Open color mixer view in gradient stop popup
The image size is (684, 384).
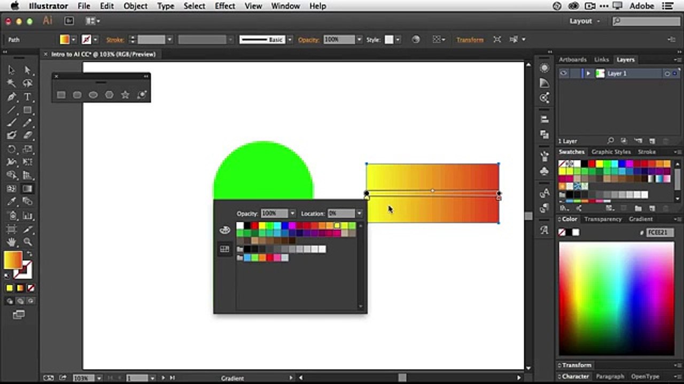click(x=225, y=230)
